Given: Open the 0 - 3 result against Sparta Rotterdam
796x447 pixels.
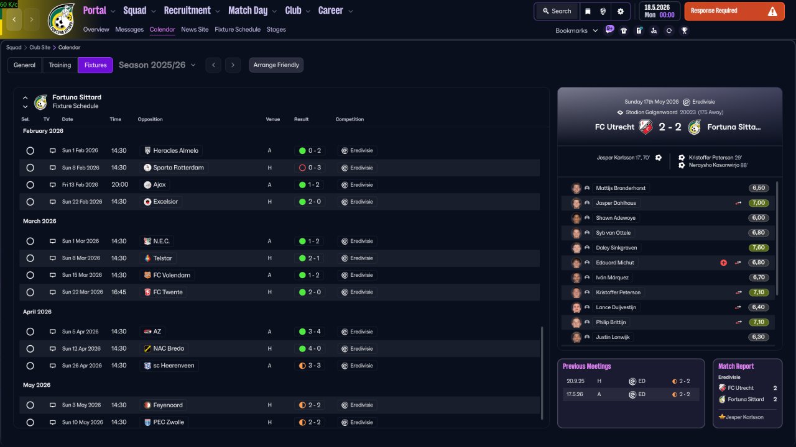Looking at the screenshot, I should coord(310,168).
